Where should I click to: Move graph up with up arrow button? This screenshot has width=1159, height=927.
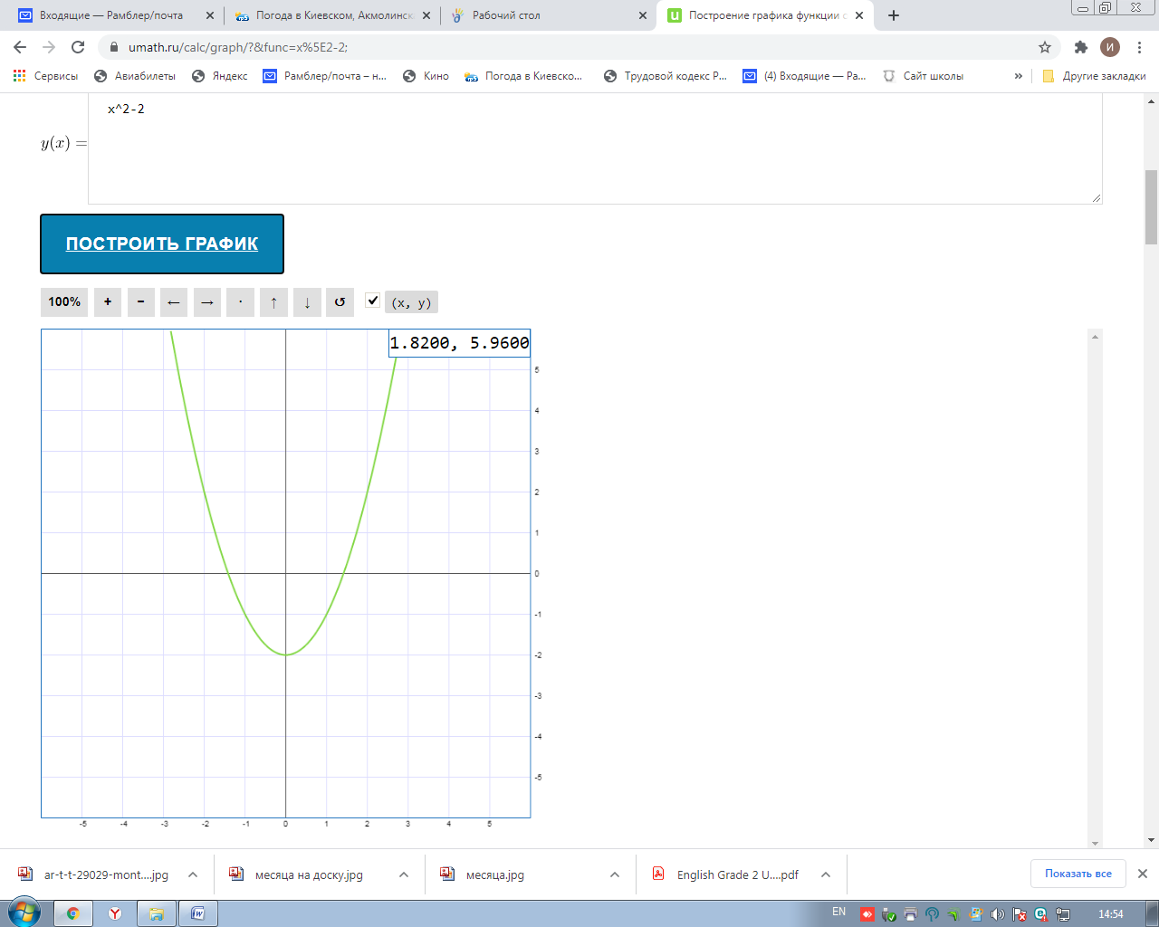click(x=273, y=302)
